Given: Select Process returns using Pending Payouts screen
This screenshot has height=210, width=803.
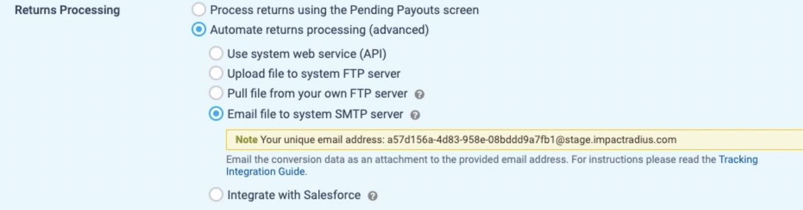Looking at the screenshot, I should coord(198,10).
